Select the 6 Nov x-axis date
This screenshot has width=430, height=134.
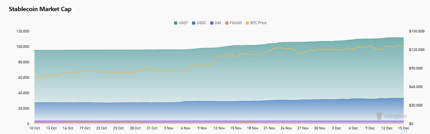pyautogui.click(x=185, y=128)
